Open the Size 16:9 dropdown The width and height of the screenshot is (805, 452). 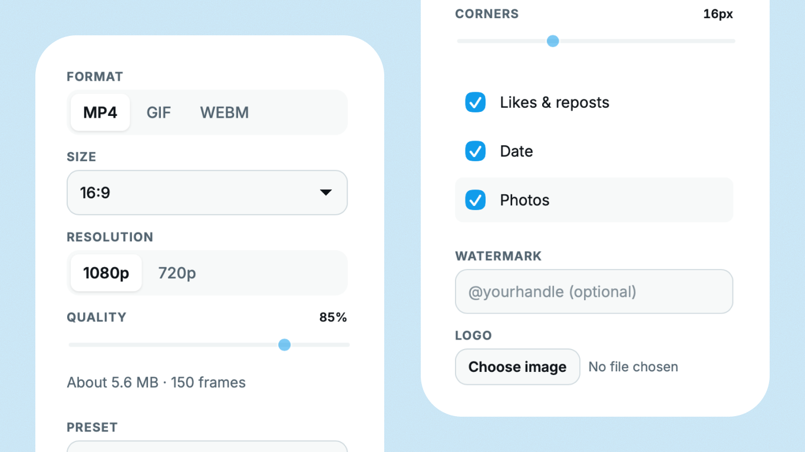pyautogui.click(x=207, y=192)
